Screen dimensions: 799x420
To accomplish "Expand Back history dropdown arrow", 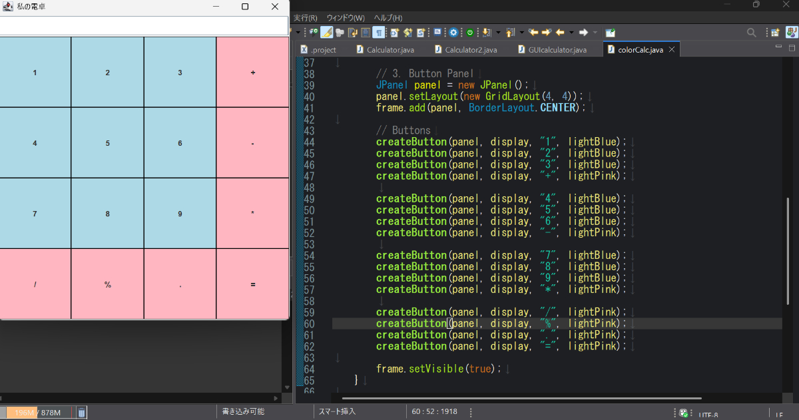I will (571, 32).
